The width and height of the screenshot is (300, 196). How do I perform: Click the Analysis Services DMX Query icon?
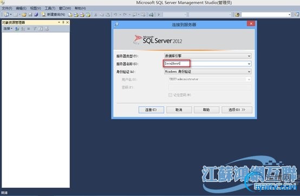[82, 15]
